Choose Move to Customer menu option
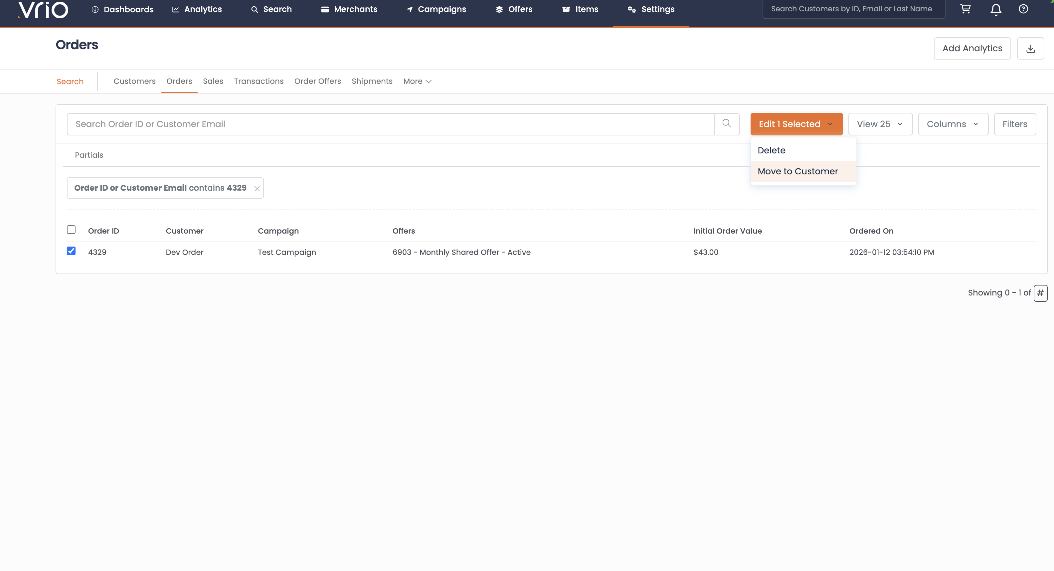 pyautogui.click(x=797, y=171)
